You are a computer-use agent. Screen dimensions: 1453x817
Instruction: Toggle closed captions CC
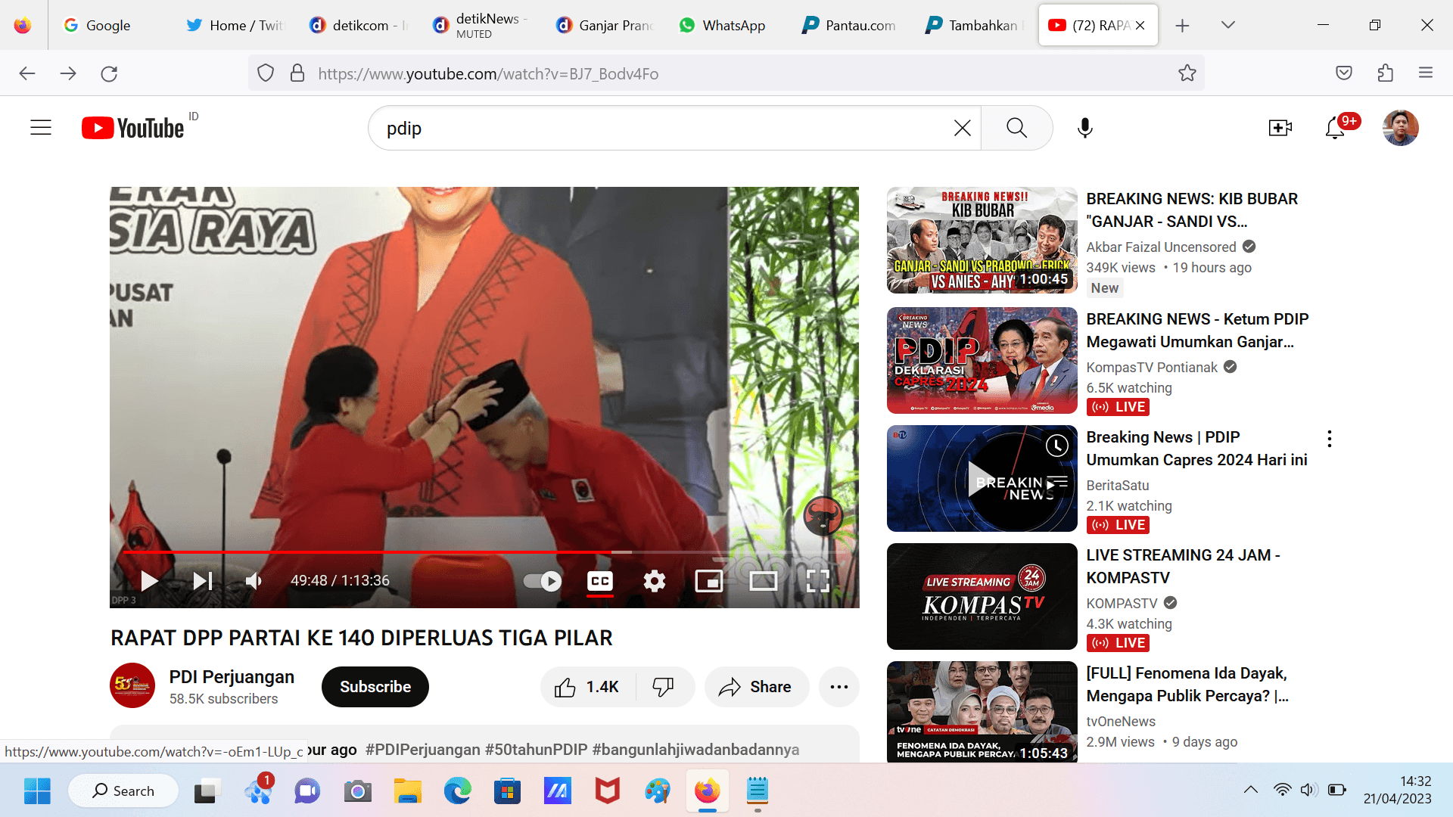pos(600,581)
